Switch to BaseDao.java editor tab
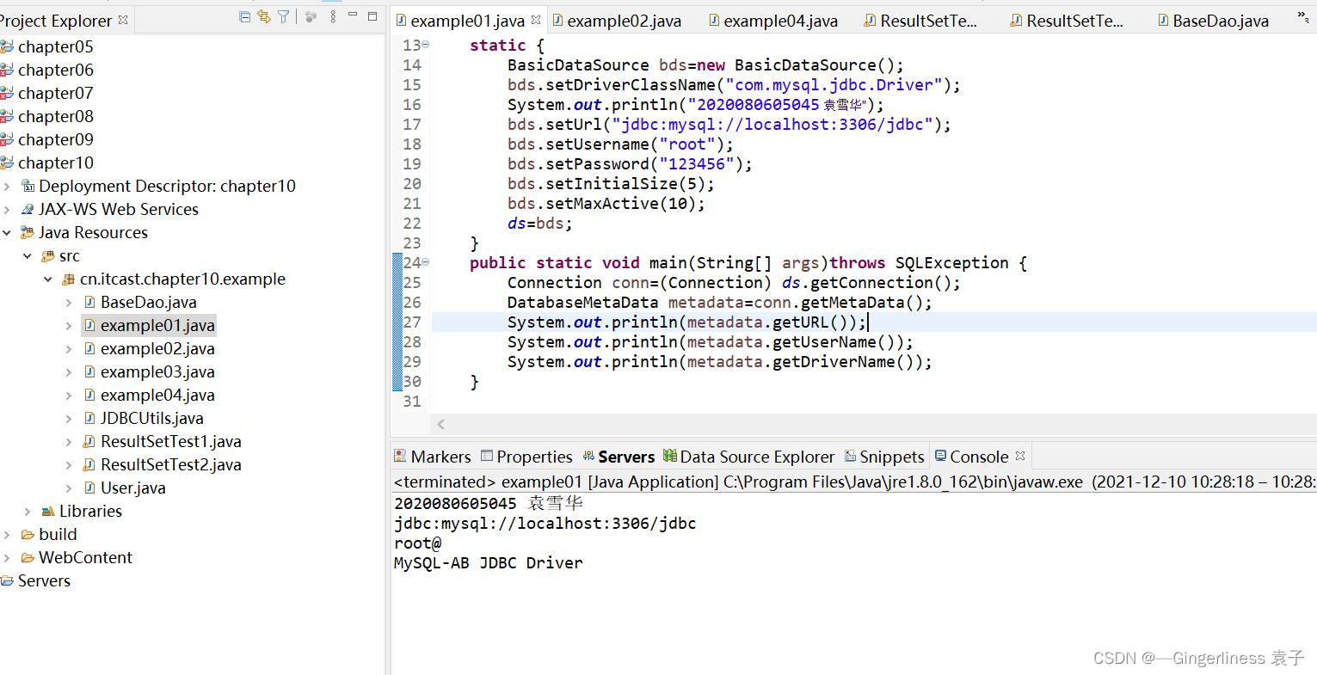 [1213, 21]
